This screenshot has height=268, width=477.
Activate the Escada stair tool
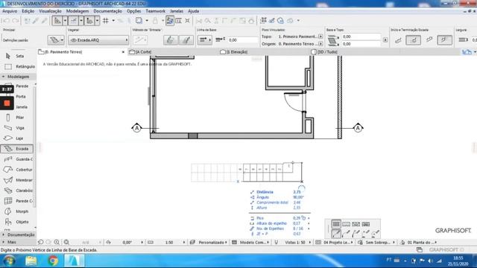[x=16, y=149]
